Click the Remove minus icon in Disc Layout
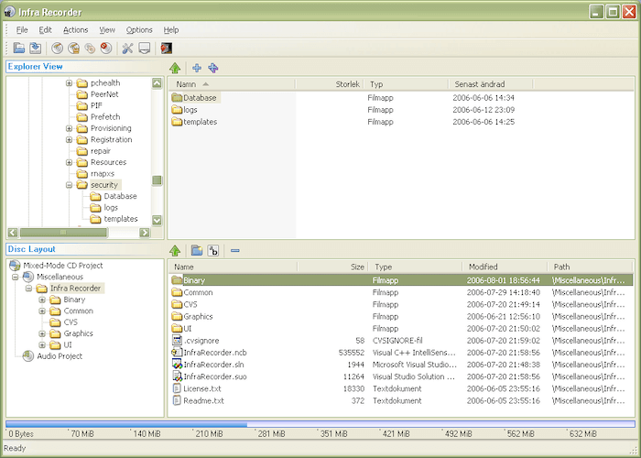The image size is (641, 458). (x=234, y=250)
